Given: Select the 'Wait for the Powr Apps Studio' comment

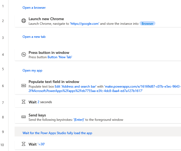Looking at the screenshot, I should pyautogui.click(x=57, y=133).
